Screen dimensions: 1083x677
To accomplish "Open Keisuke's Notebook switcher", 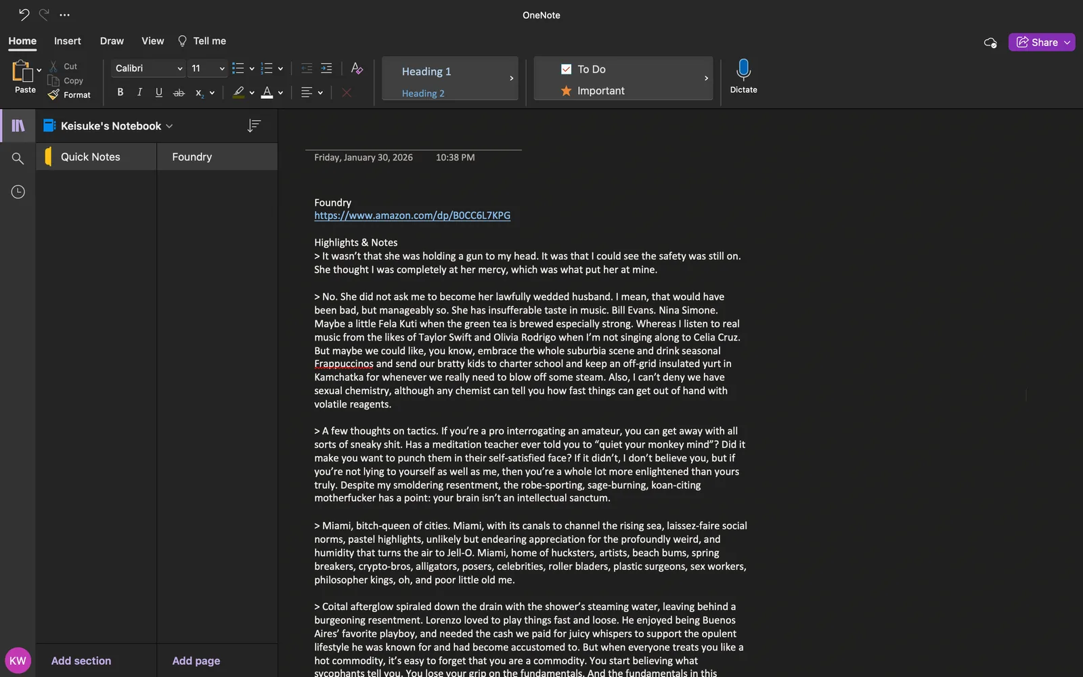I will point(108,126).
